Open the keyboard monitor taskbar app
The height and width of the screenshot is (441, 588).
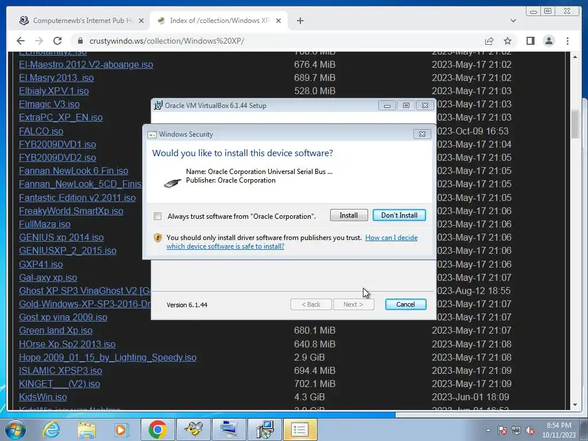point(229,430)
